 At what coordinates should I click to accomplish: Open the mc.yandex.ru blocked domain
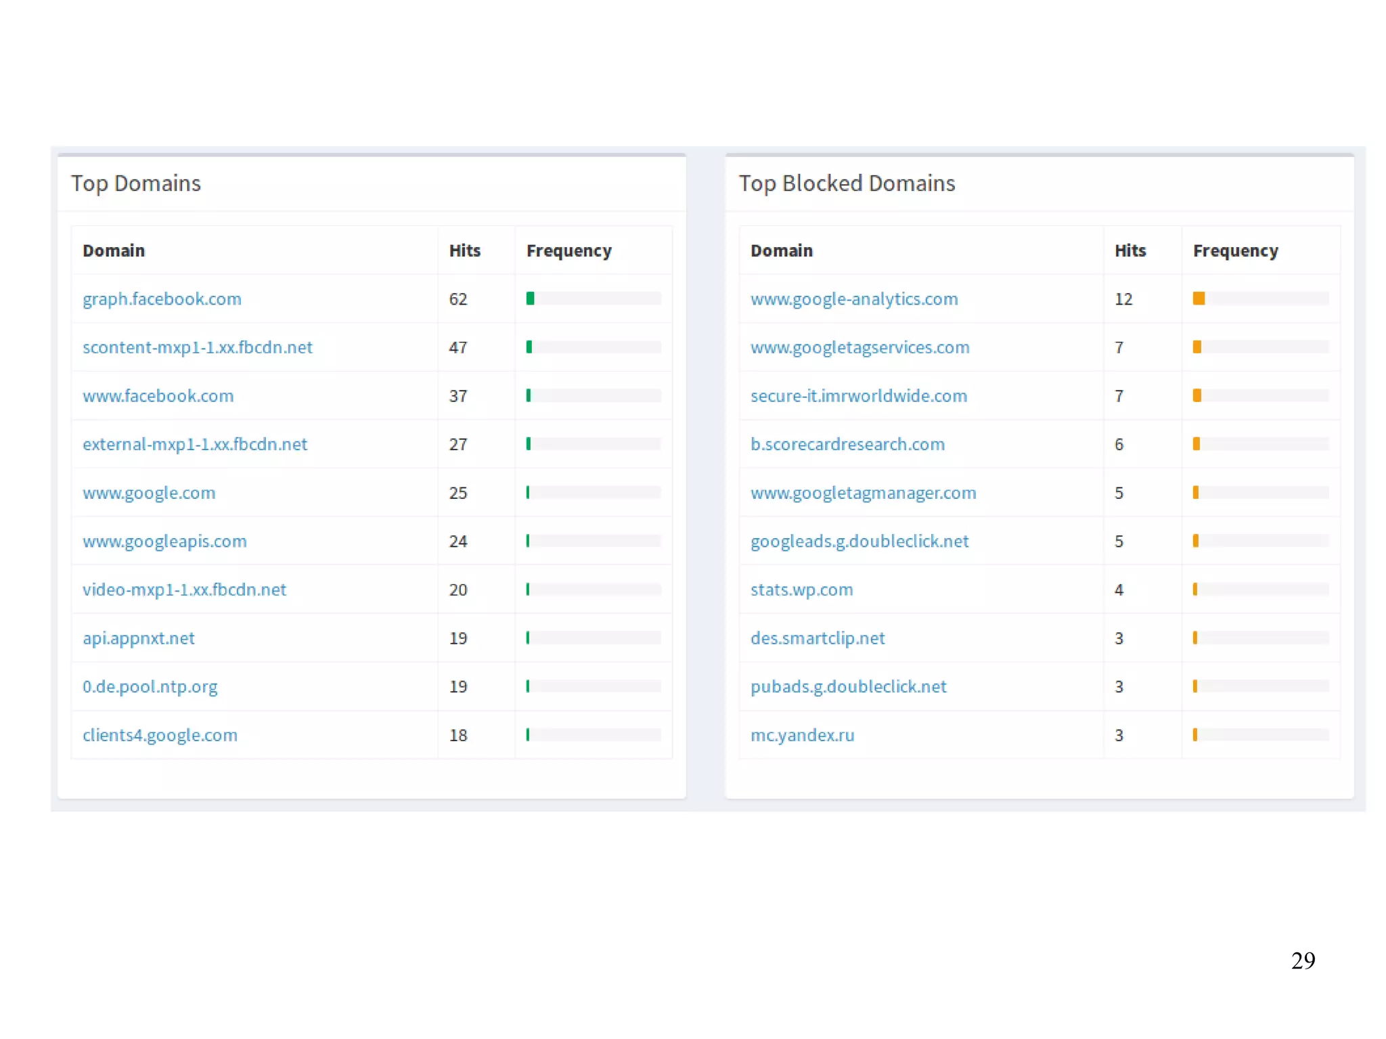[802, 735]
